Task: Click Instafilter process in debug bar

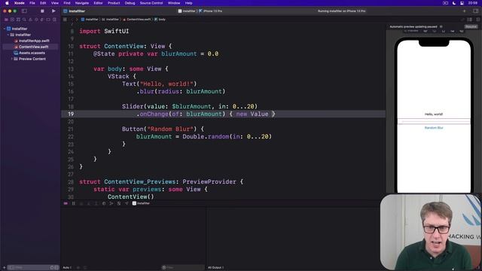Action: click(x=141, y=203)
